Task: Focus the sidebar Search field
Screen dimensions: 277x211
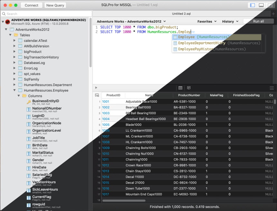Action: click(x=46, y=14)
